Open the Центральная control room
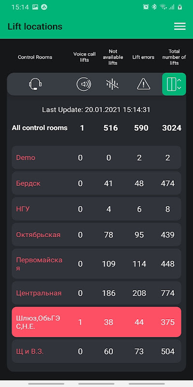Screen dimensions: 193x387 (x=96, y=293)
